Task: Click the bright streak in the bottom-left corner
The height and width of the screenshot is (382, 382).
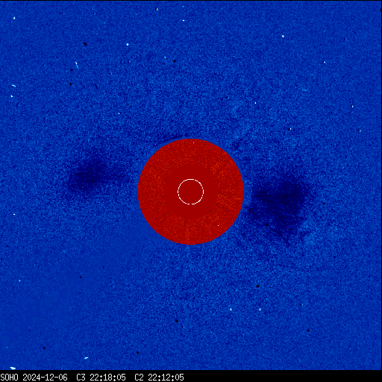Action: (13, 368)
